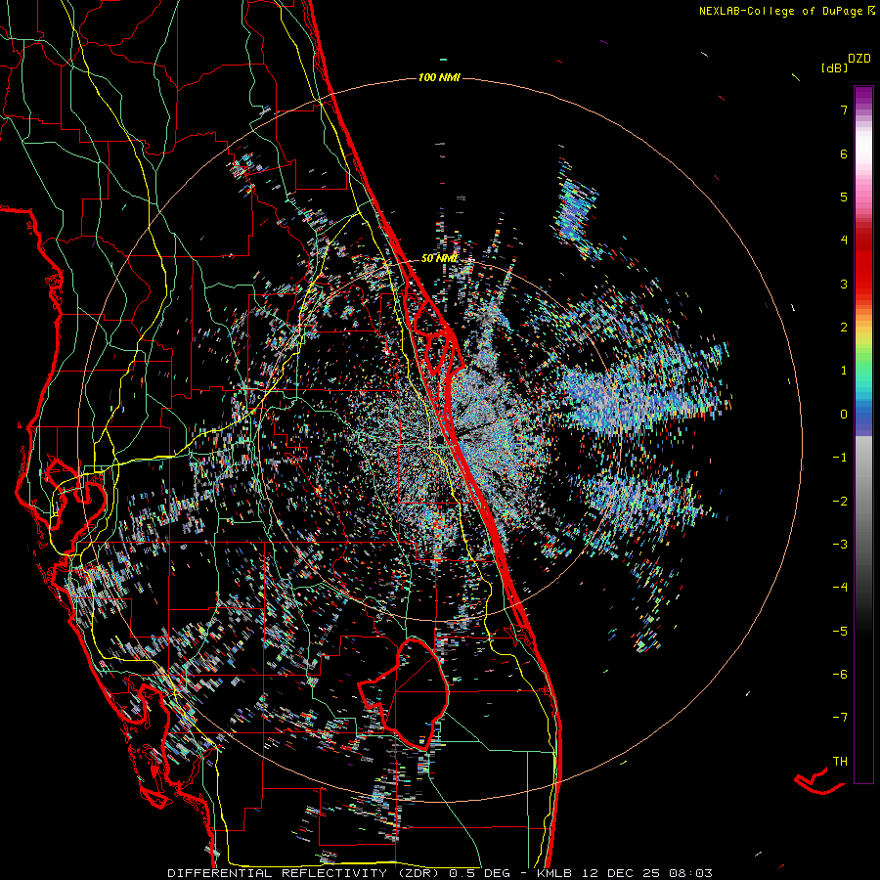880x880 pixels.
Task: Click the 12 DEC 25 08:03 timestamp
Action: click(645, 873)
